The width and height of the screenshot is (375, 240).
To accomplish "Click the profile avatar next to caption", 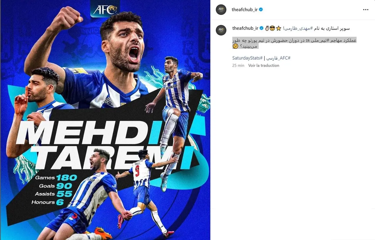I will pos(221,30).
